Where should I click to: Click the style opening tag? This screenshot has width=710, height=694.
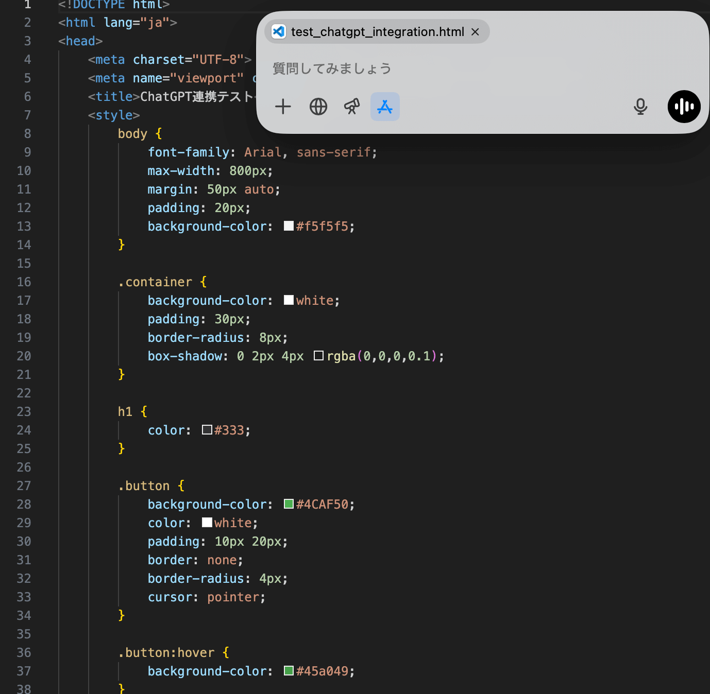(x=114, y=115)
